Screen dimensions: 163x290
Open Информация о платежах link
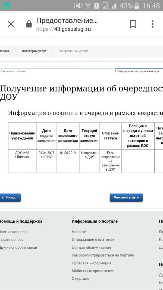click(93, 240)
